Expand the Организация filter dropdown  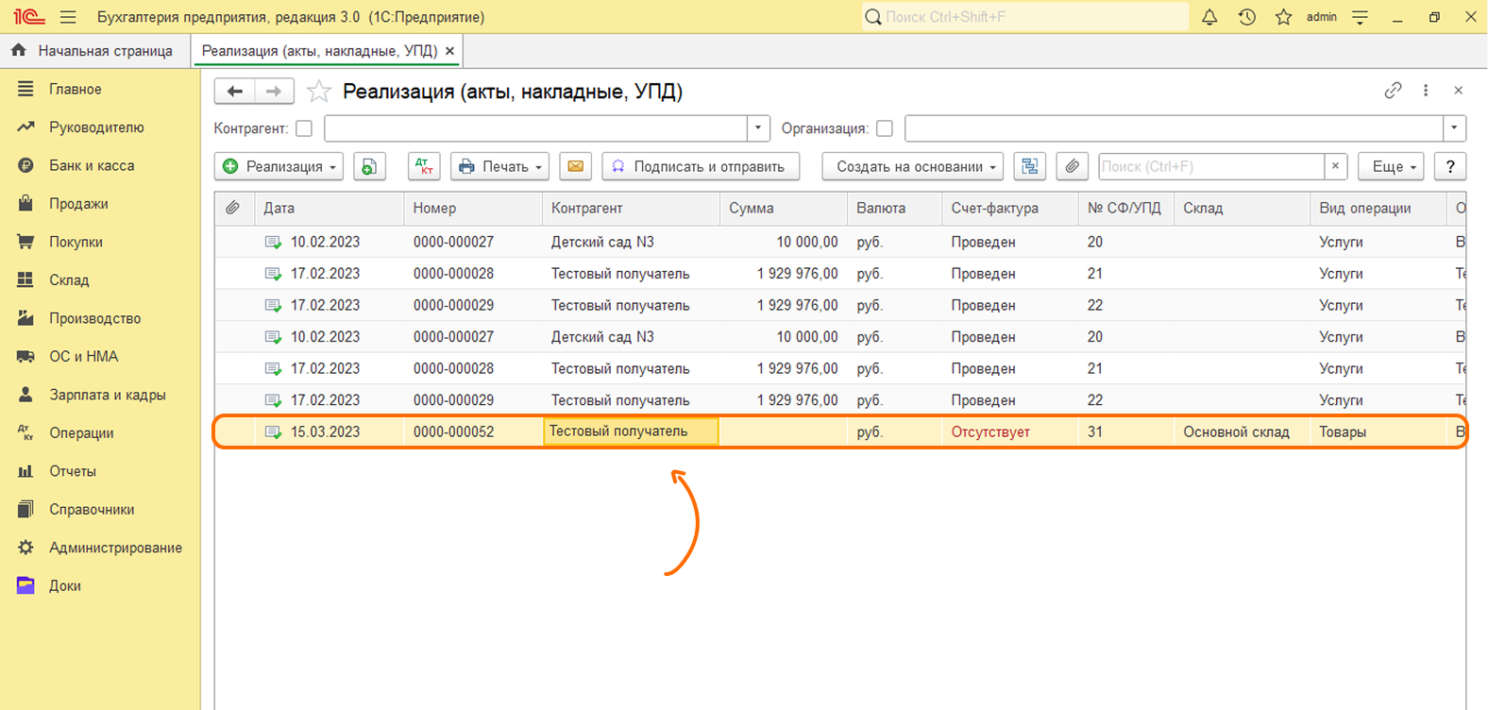point(1454,128)
